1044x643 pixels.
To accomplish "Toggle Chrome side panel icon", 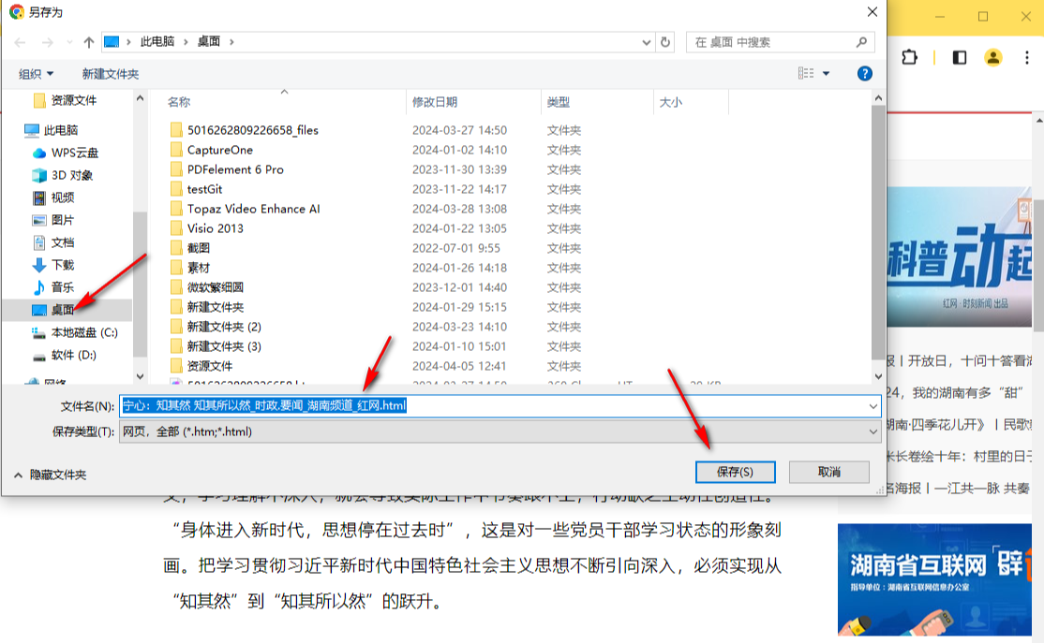I will (960, 58).
